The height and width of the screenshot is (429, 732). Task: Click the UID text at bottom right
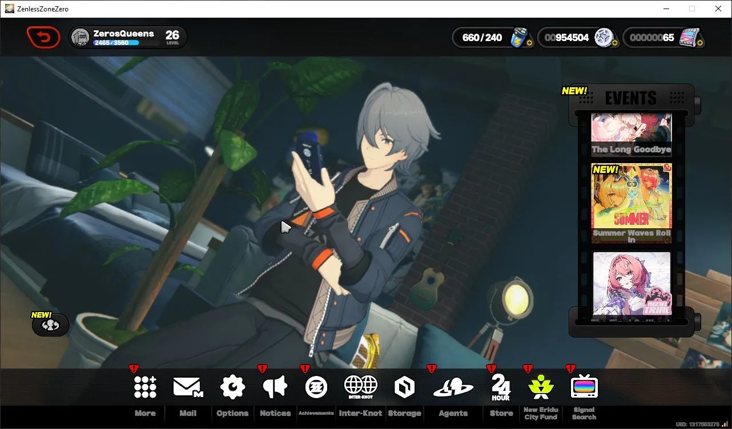click(x=697, y=424)
